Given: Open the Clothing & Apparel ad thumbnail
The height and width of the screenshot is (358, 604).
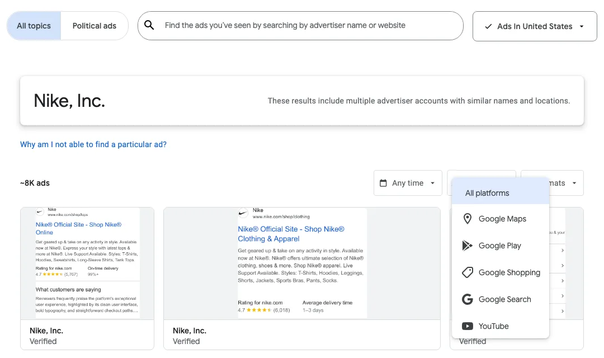Looking at the screenshot, I should click(x=302, y=263).
